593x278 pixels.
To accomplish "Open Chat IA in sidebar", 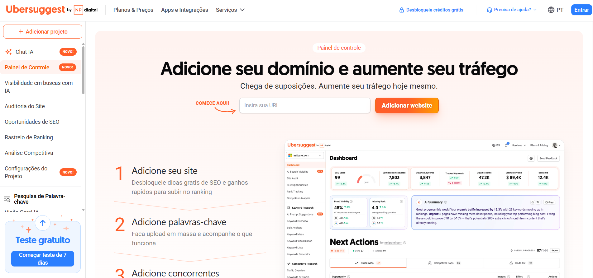I will (x=24, y=52).
